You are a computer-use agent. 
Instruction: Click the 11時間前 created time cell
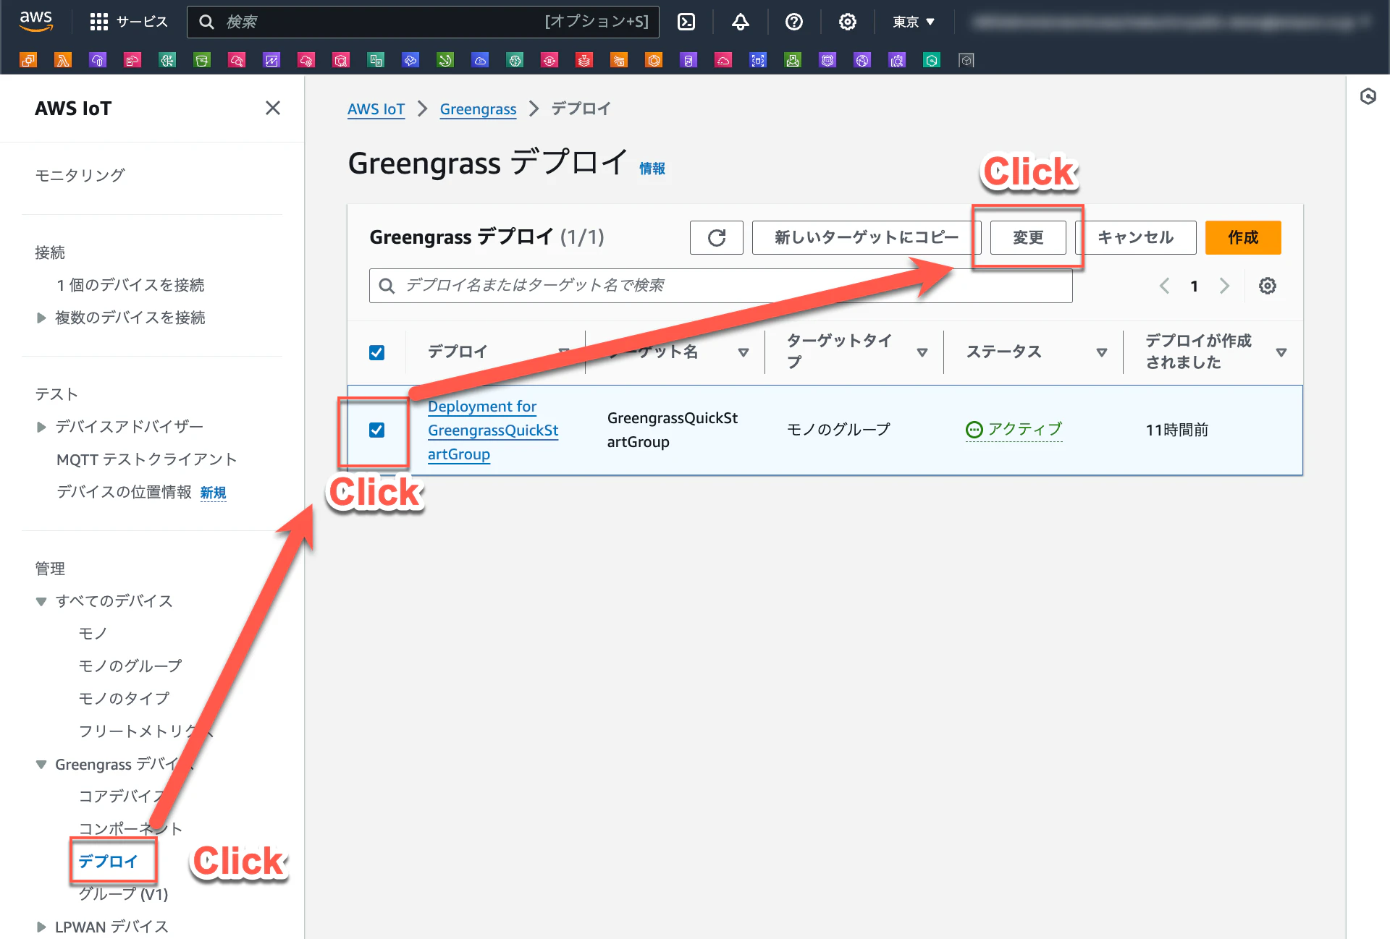1177,430
